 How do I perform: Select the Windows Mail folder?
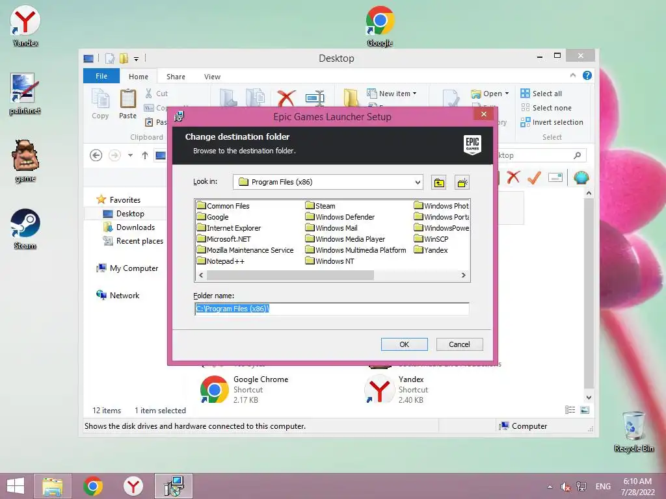[331, 228]
